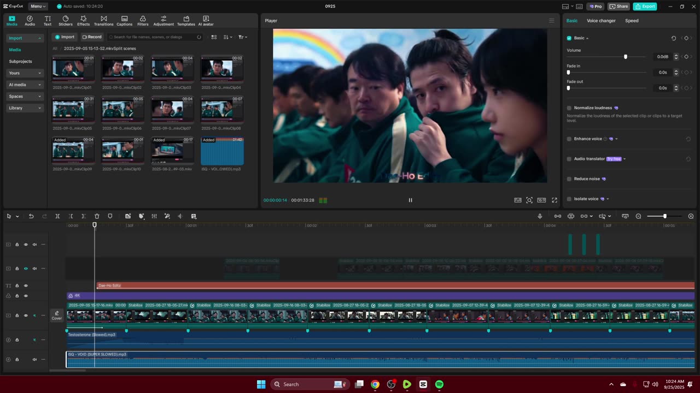Toggle the Basic section checkbox
Screen dimensions: 700x393
569,38
